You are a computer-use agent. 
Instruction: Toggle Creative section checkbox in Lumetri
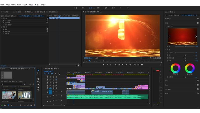coord(198,23)
